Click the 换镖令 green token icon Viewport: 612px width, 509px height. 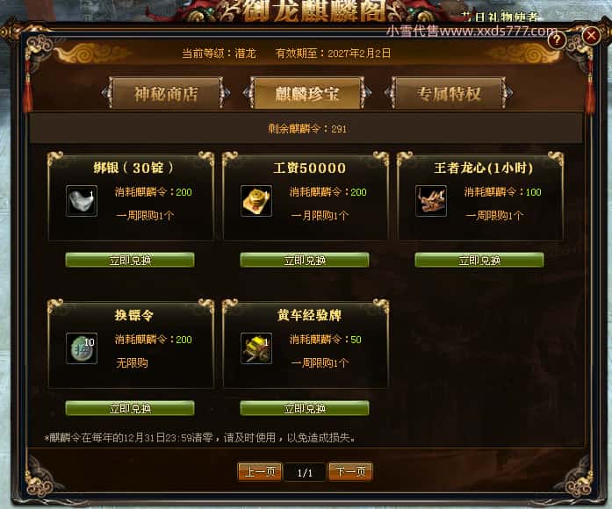tap(82, 348)
